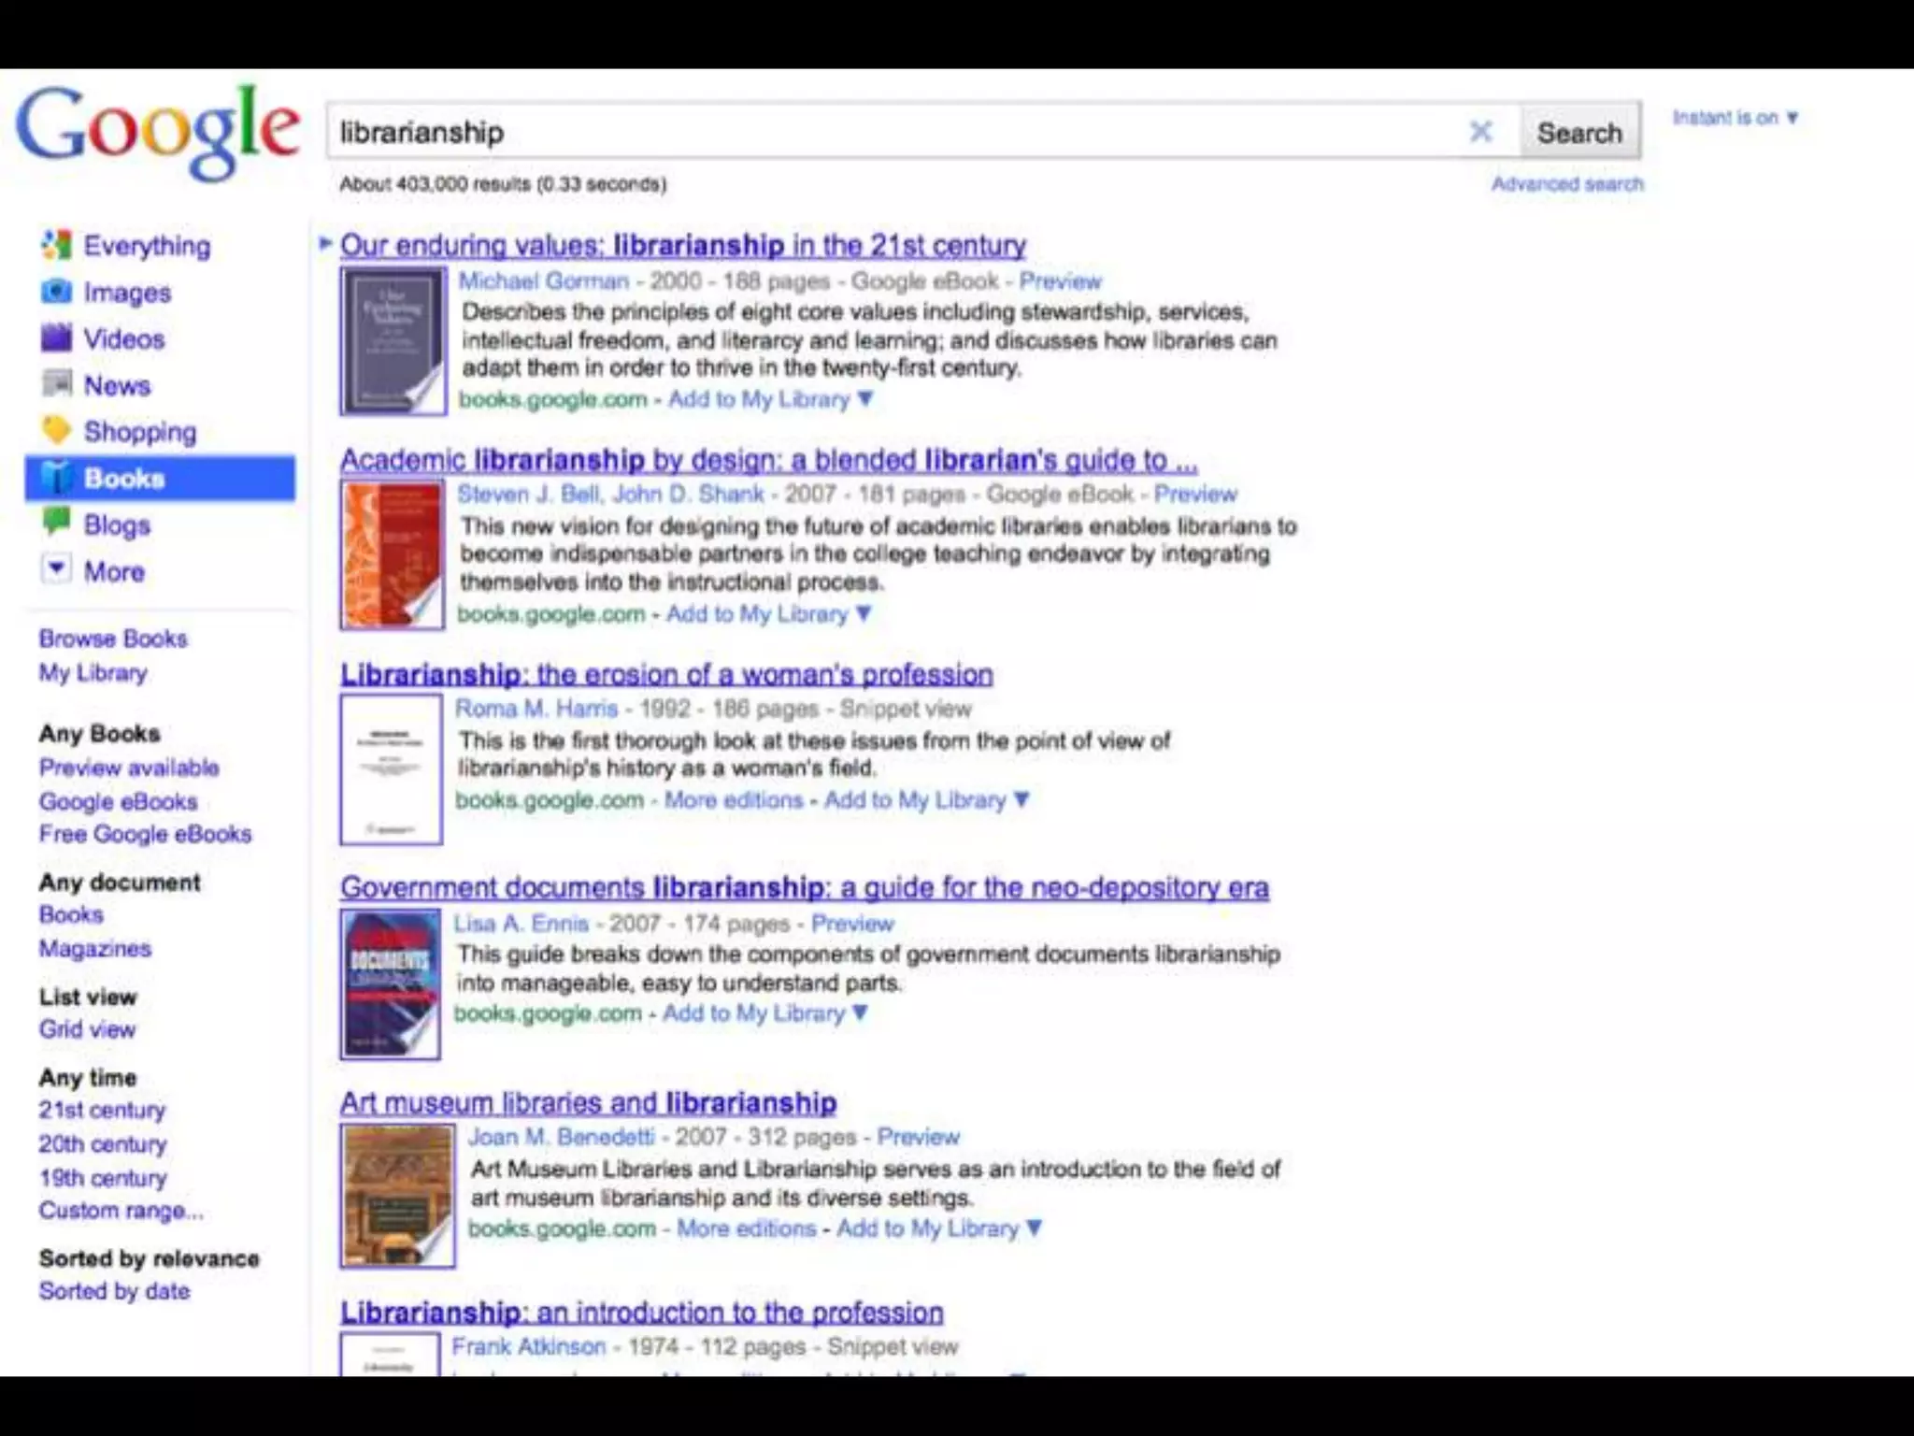This screenshot has height=1436, width=1914.
Task: Open Custom range date filter
Action: coord(121,1211)
